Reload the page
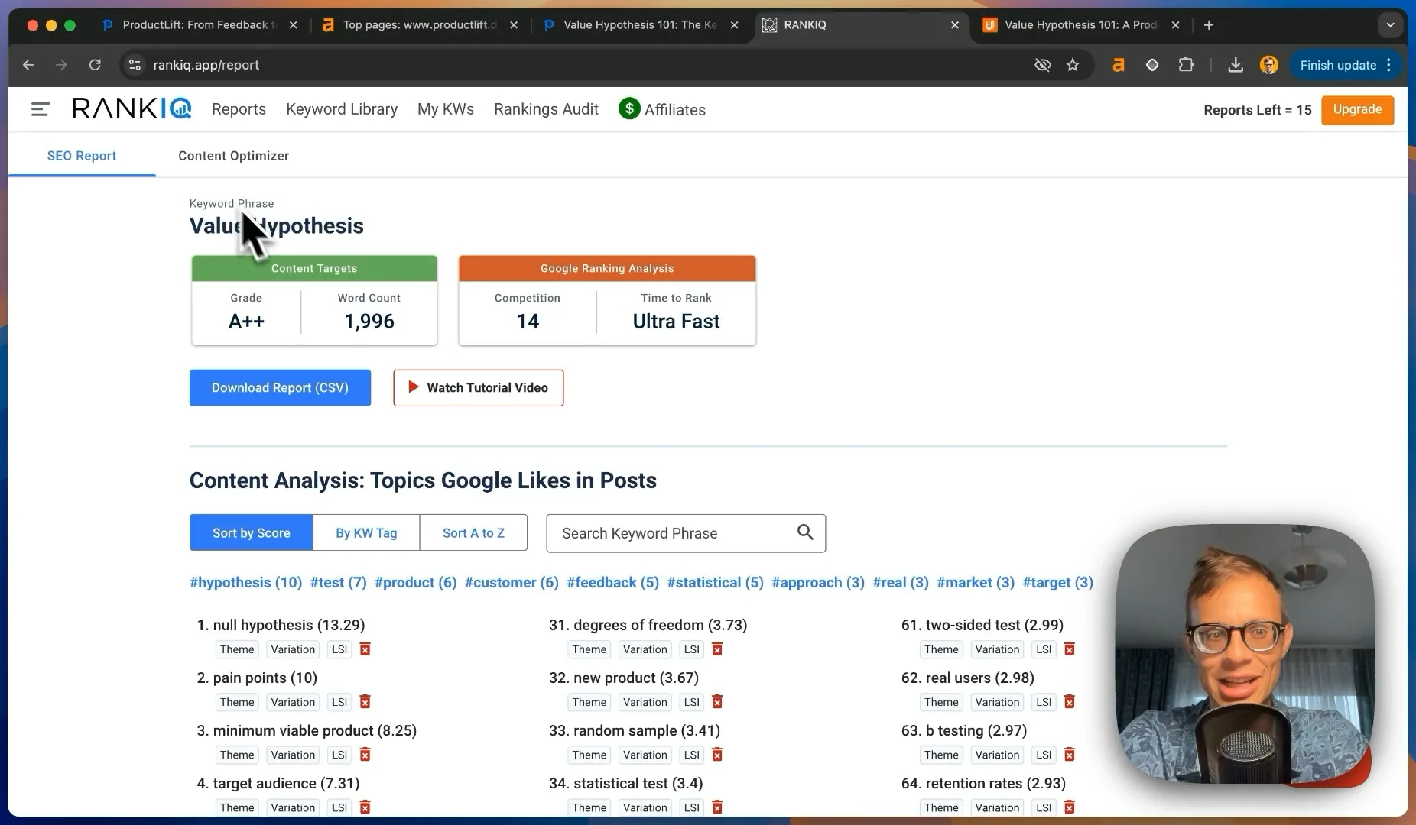The height and width of the screenshot is (825, 1416). click(x=95, y=65)
